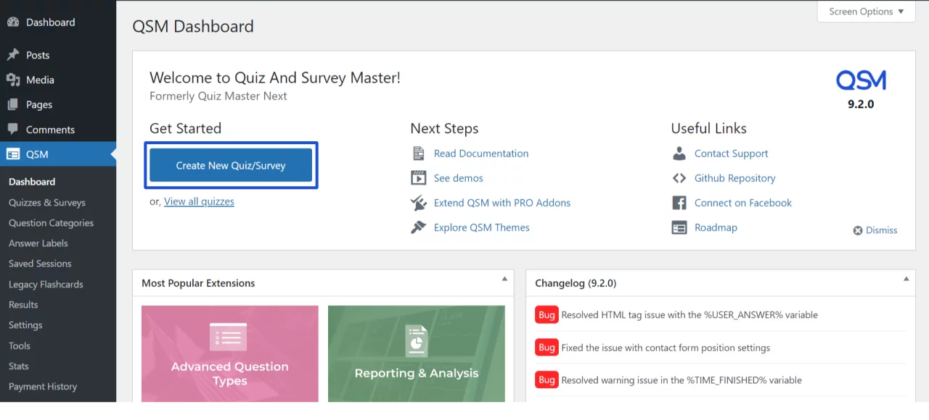Open the Connect on Facebook link

pos(743,203)
